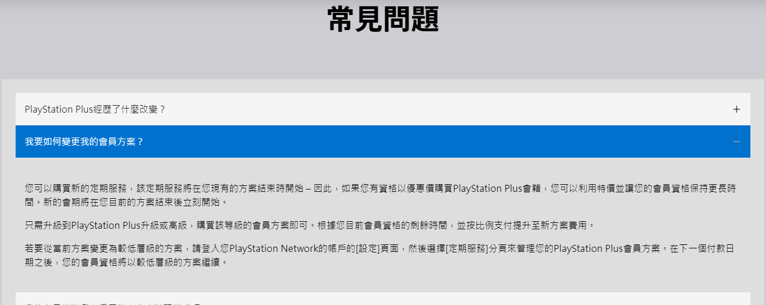This screenshot has width=766, height=305.
Task: Collapse the blue section using minus icon
Action: coord(736,142)
